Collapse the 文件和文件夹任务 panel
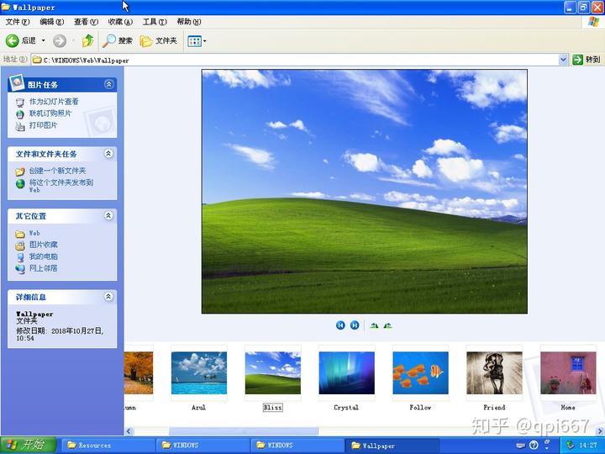605x454 pixels. (x=108, y=154)
